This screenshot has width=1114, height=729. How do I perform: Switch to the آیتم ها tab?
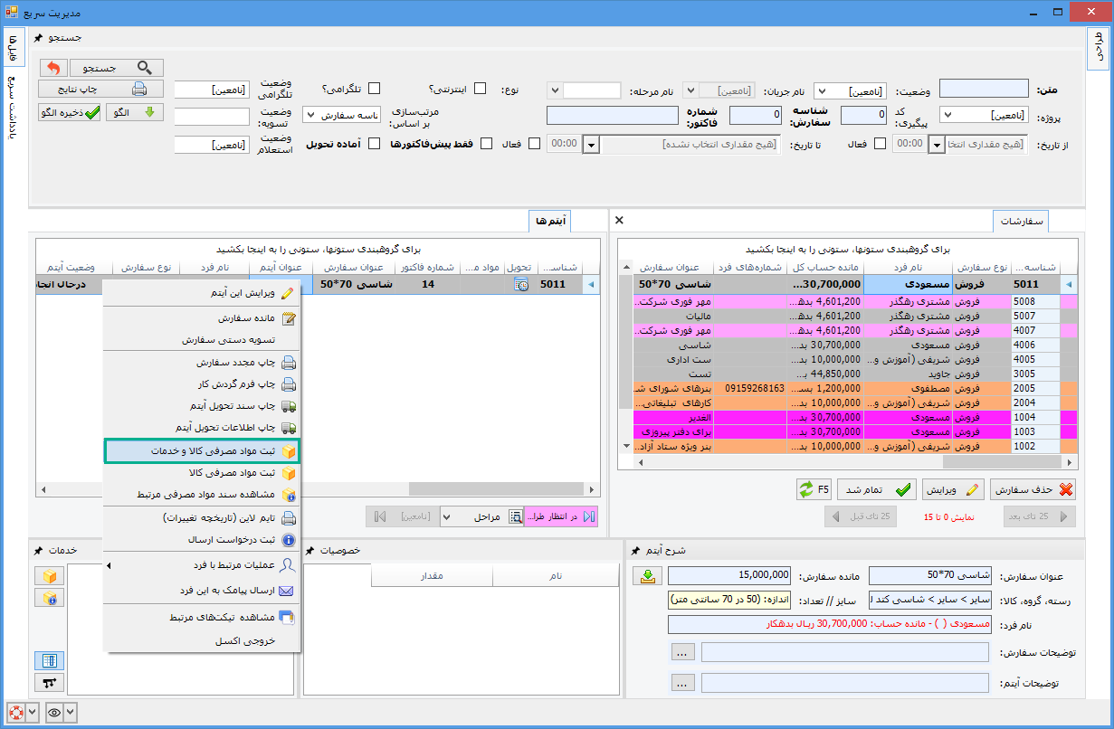(x=550, y=221)
